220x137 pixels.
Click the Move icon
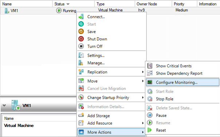coord(81,81)
